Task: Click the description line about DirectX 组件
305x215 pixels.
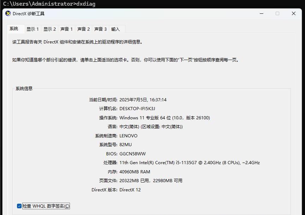Action: 78,42
